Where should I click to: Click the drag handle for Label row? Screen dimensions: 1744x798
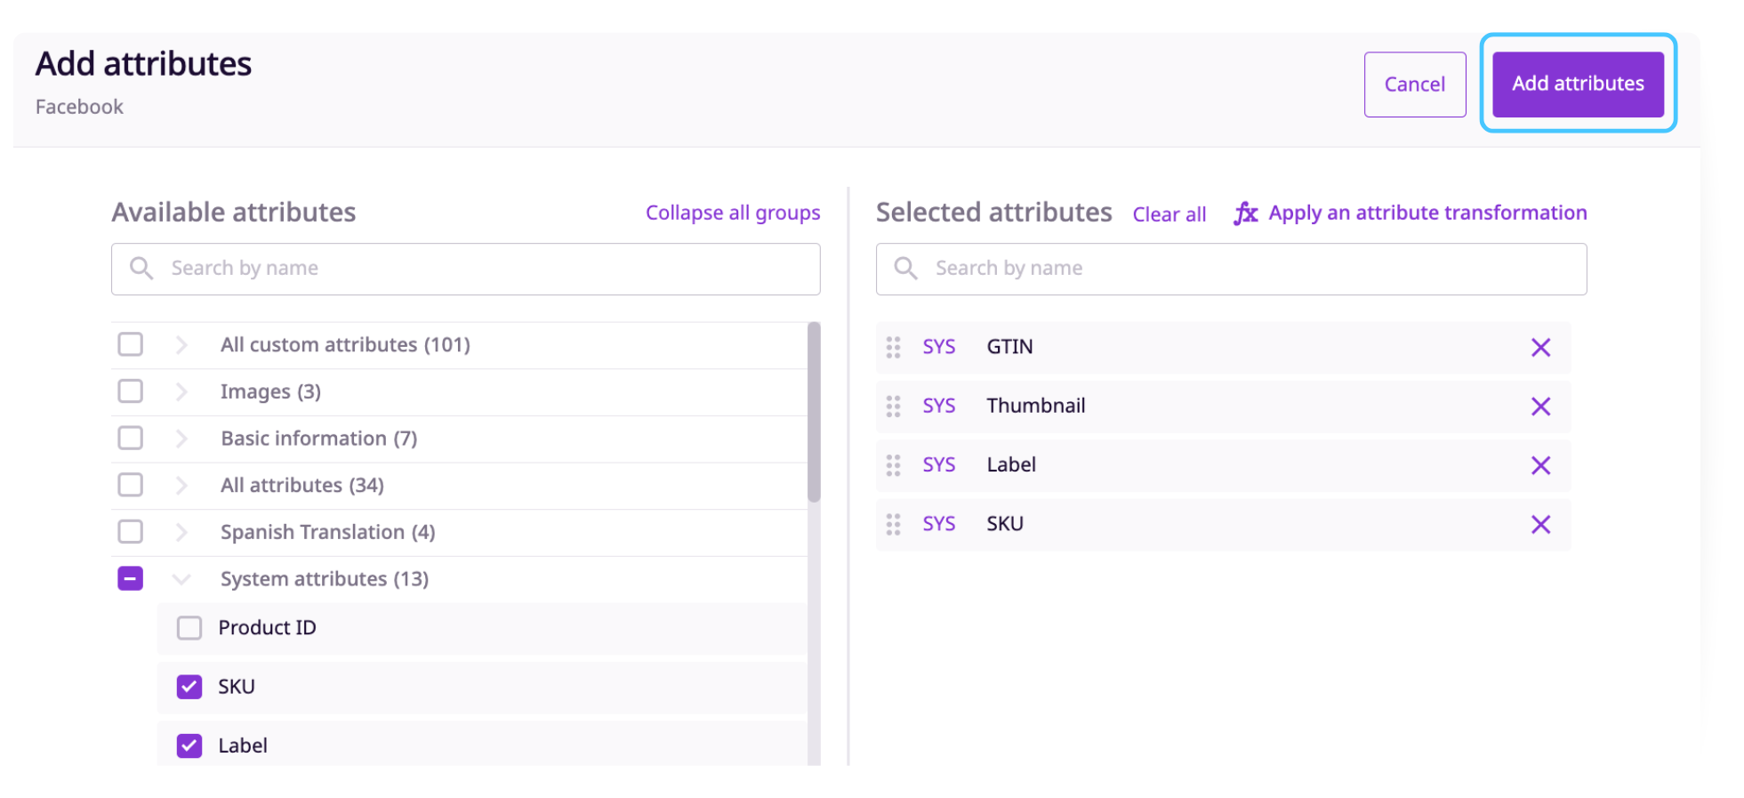coord(893,465)
